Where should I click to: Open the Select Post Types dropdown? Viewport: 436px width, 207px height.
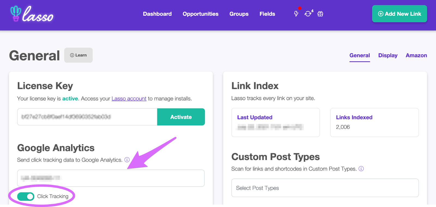325,188
